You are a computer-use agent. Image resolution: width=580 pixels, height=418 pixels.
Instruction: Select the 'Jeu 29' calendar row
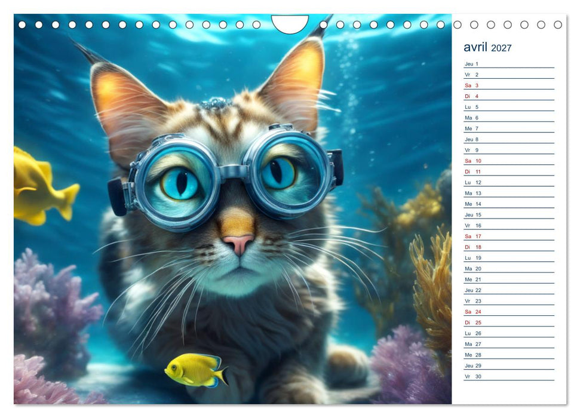coord(508,365)
